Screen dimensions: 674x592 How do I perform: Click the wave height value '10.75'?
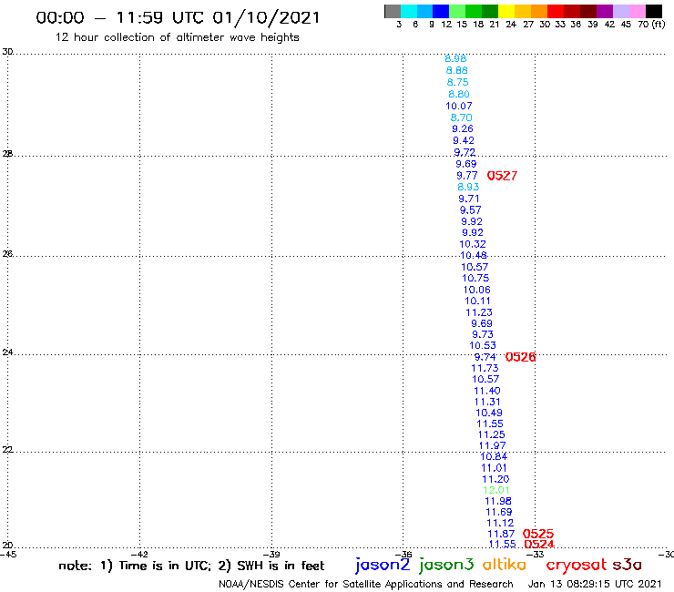(475, 278)
